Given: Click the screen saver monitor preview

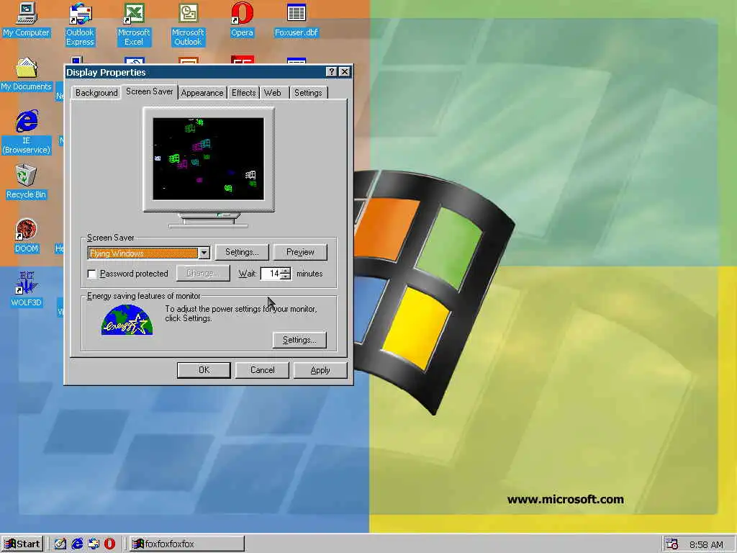Looking at the screenshot, I should [208, 159].
